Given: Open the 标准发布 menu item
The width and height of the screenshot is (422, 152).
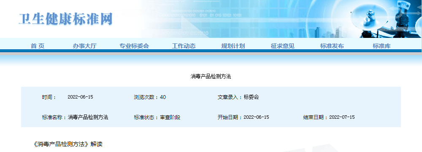Looking at the screenshot, I should (x=332, y=46).
